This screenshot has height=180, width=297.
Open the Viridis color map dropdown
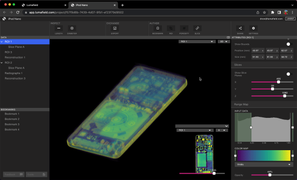tap(264, 165)
